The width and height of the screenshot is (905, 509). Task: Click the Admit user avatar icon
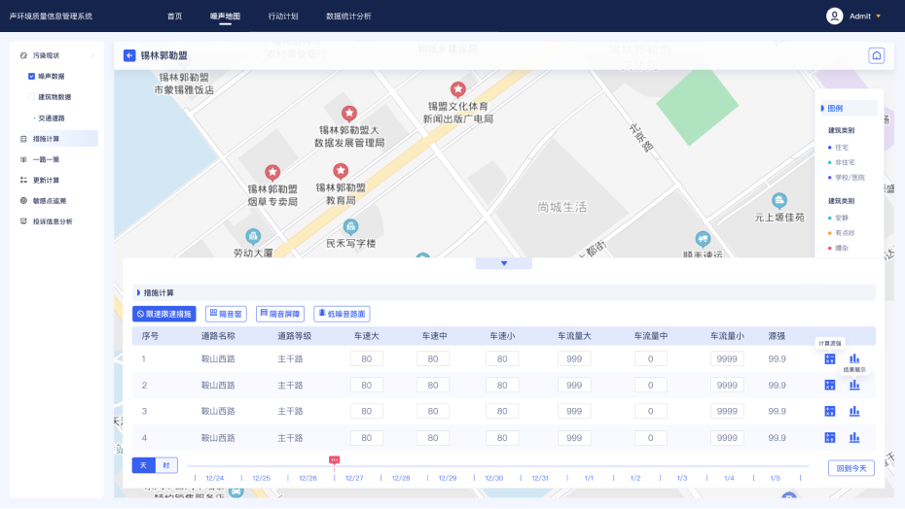click(834, 17)
